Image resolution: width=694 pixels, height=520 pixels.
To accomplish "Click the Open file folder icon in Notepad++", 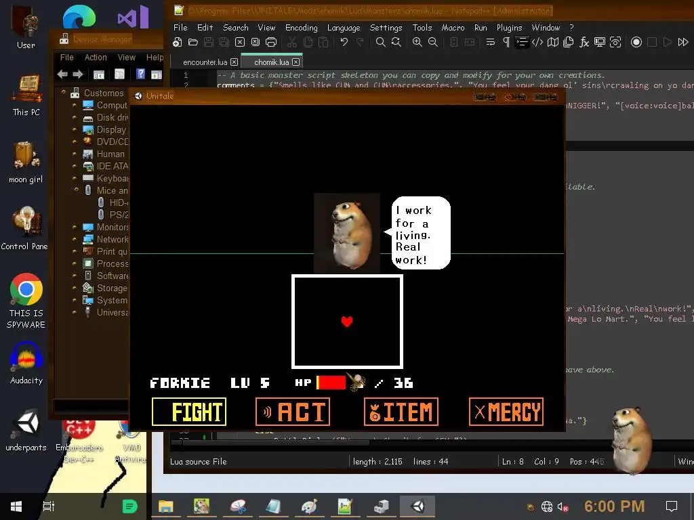I will [x=193, y=42].
